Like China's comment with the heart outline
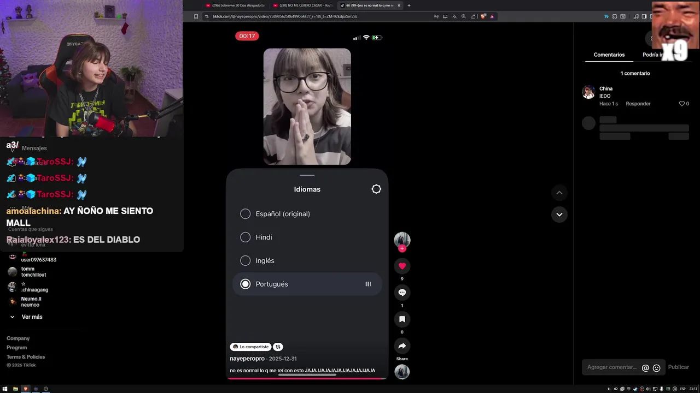This screenshot has height=393, width=700. pyautogui.click(x=682, y=104)
